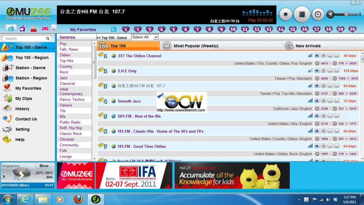Viewport: 364px width, 205px height.
Task: Select Top 100 - Region in sidebar
Action: point(27,57)
